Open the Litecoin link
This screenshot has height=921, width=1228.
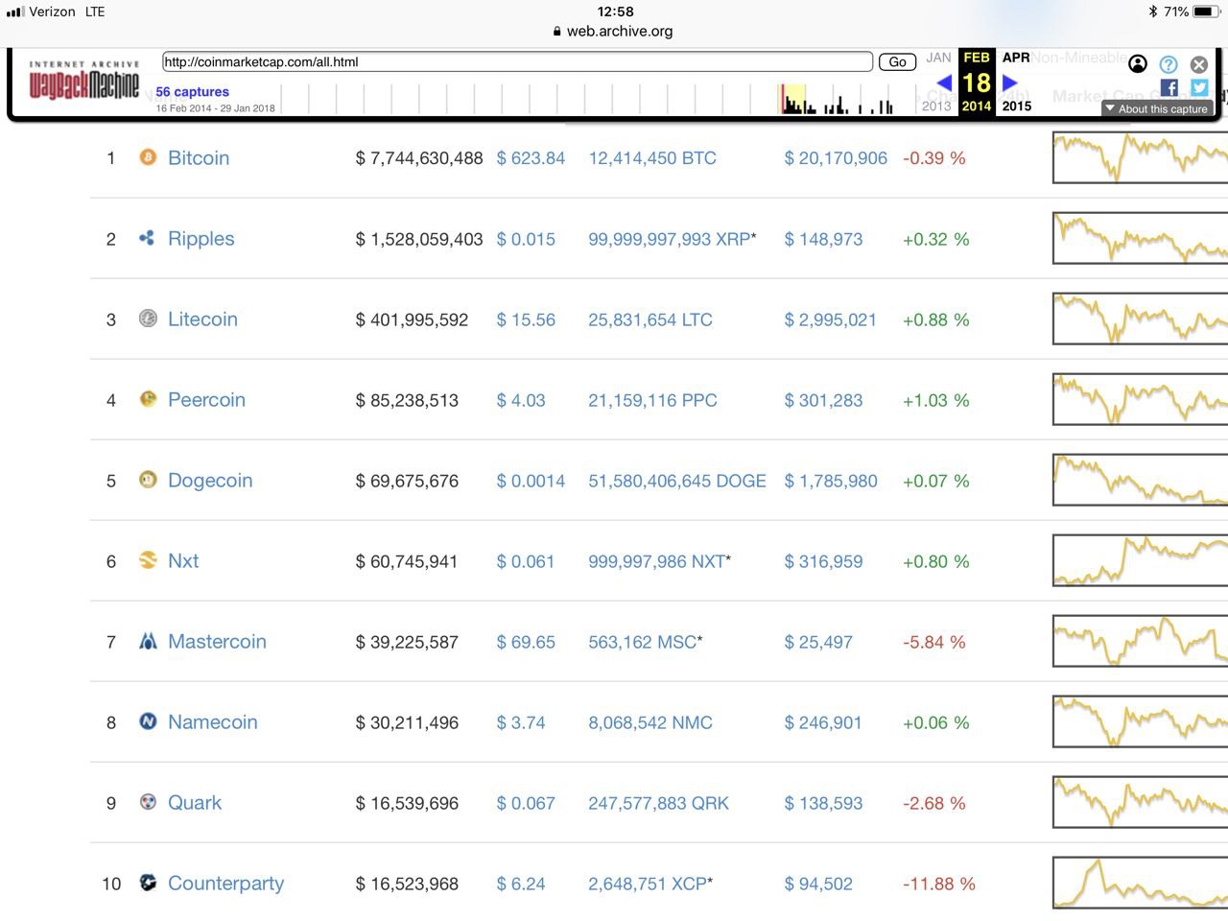click(x=202, y=319)
